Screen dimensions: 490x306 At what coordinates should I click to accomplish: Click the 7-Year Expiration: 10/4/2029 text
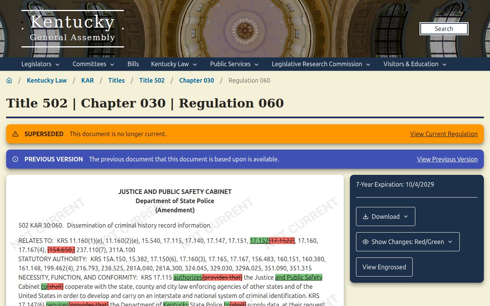395,184
